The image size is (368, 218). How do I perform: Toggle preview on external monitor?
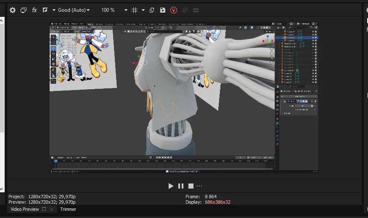(24, 10)
